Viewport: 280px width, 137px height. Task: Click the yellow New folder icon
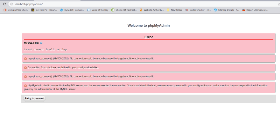click(x=168, y=10)
